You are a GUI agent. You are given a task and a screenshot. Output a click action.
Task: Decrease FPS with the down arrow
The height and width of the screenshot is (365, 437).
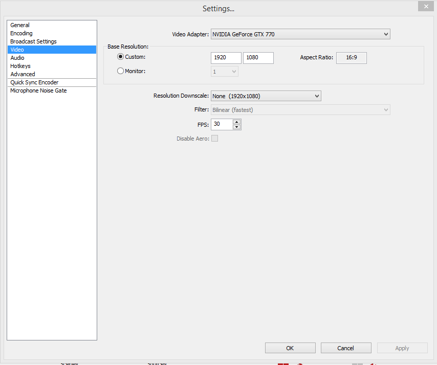(x=236, y=127)
